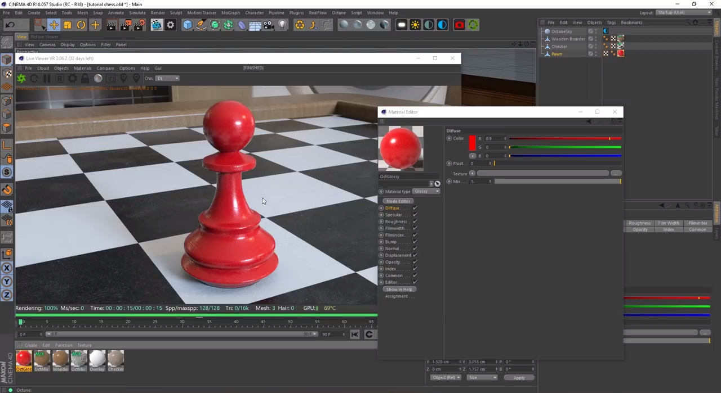Click the texture browse ellipsis button
The image size is (721, 393).
[x=616, y=174]
